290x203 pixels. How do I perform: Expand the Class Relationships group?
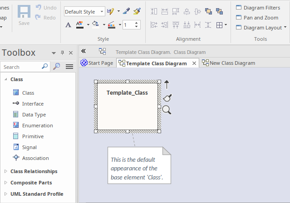click(x=6, y=171)
